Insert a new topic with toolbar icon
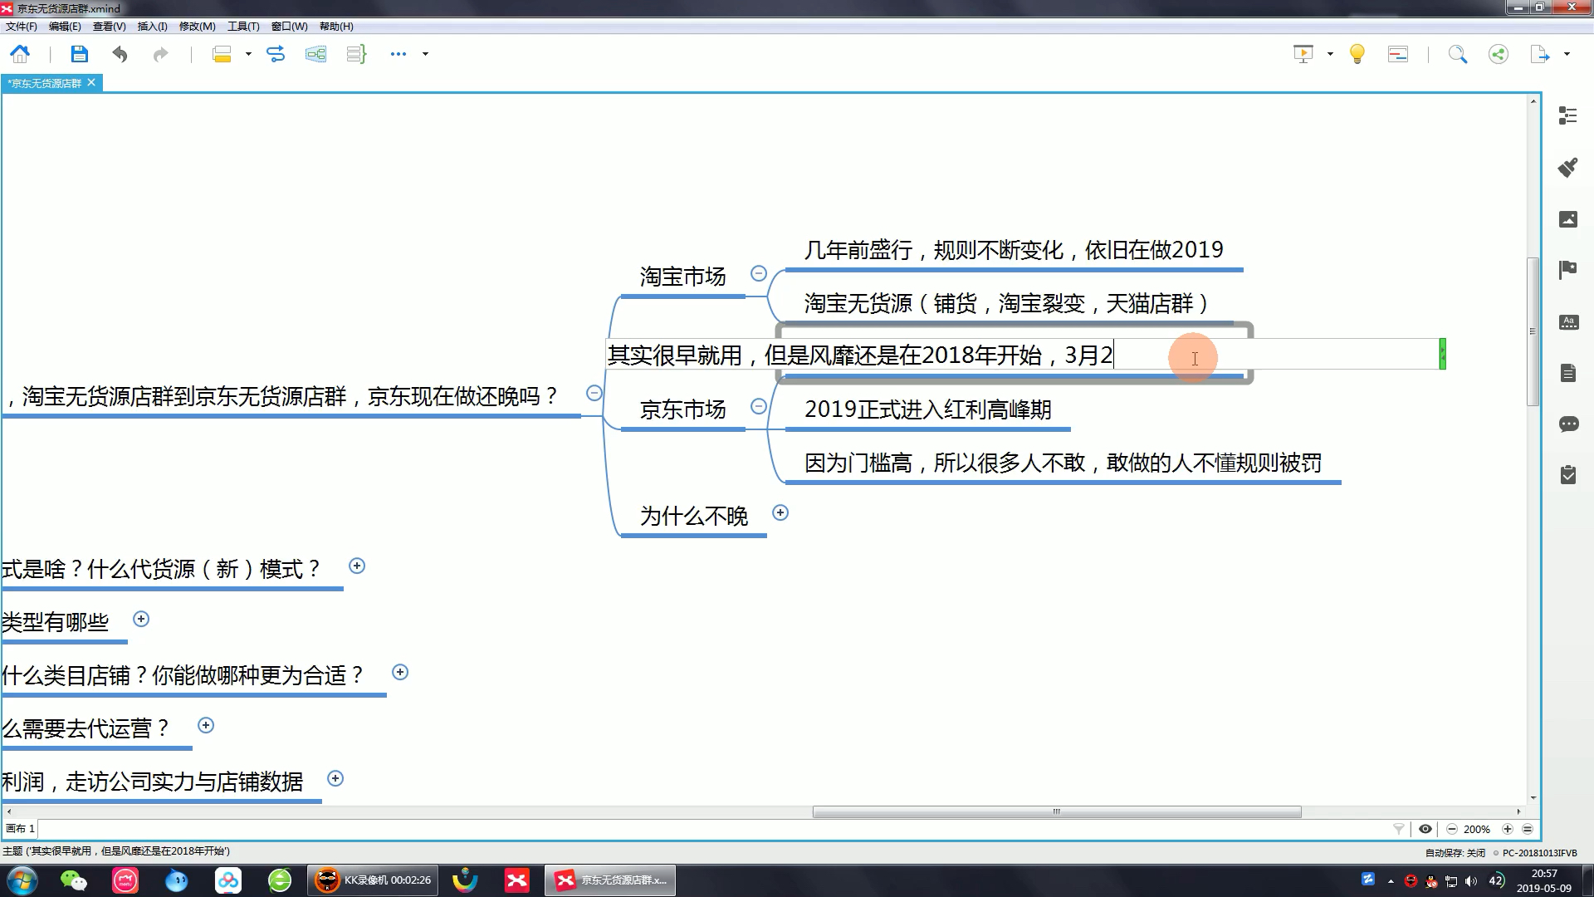 [x=222, y=54]
